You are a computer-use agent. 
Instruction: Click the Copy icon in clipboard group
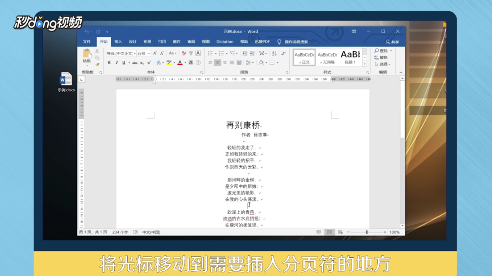[x=97, y=58]
